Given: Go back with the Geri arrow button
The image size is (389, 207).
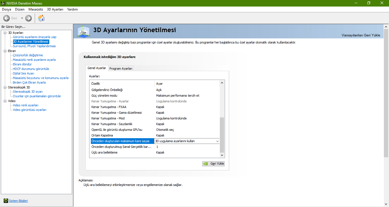Looking at the screenshot, I should [x=7, y=18].
